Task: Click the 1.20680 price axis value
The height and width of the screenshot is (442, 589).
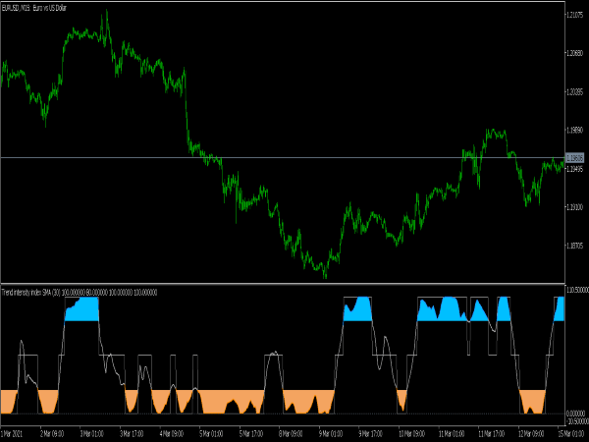Action: 574,53
